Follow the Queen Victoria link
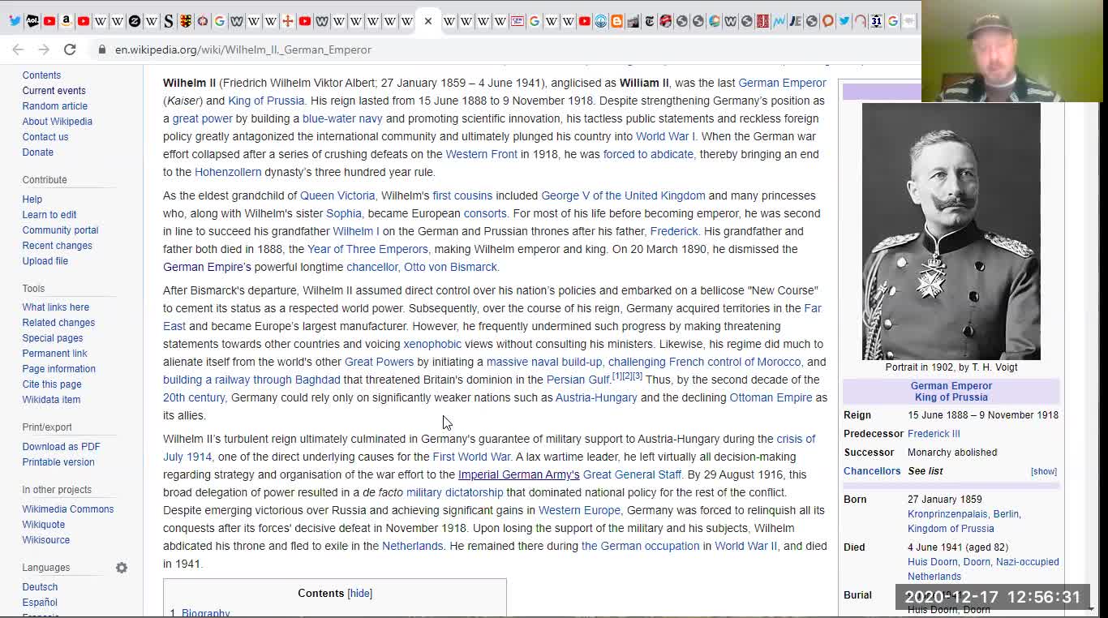This screenshot has width=1108, height=618. (337, 195)
